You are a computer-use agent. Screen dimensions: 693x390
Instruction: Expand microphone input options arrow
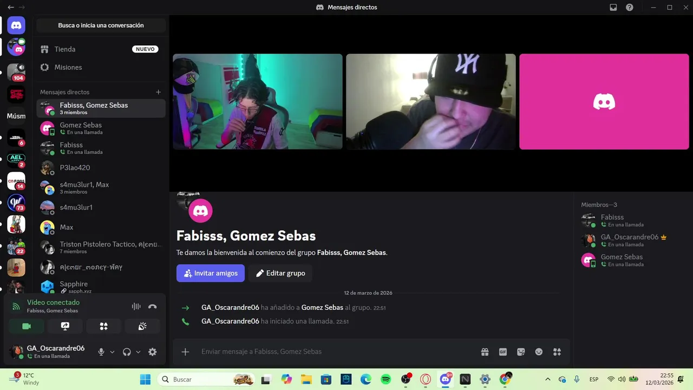[x=112, y=352]
